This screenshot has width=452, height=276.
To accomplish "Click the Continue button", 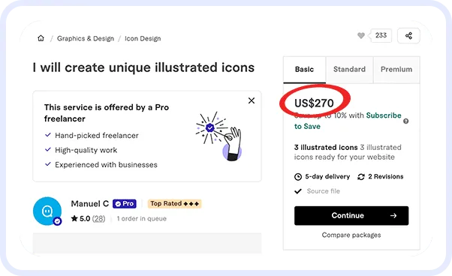I will click(x=351, y=215).
